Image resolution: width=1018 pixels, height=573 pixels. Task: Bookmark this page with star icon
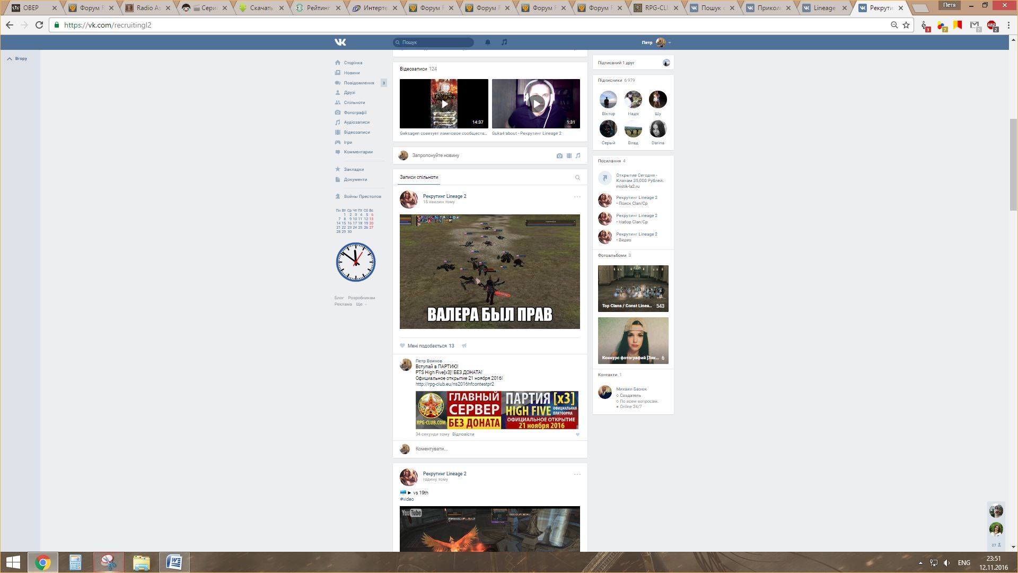coord(906,25)
